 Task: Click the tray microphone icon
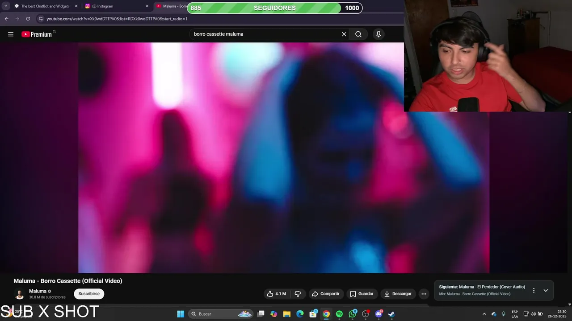point(504,314)
